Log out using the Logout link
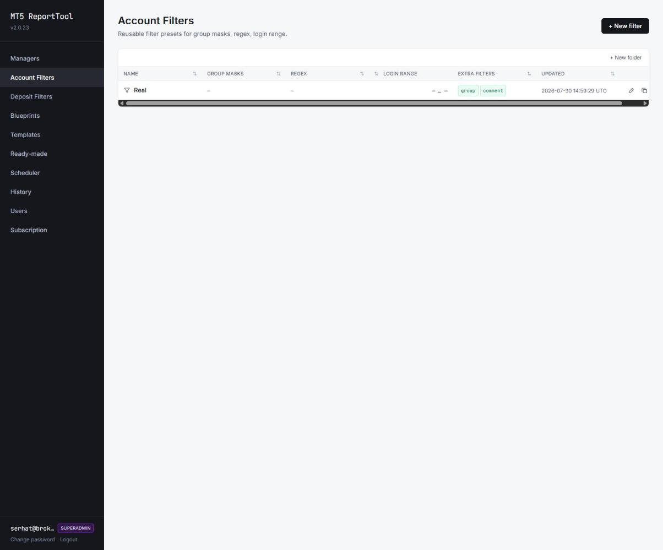 click(x=69, y=540)
